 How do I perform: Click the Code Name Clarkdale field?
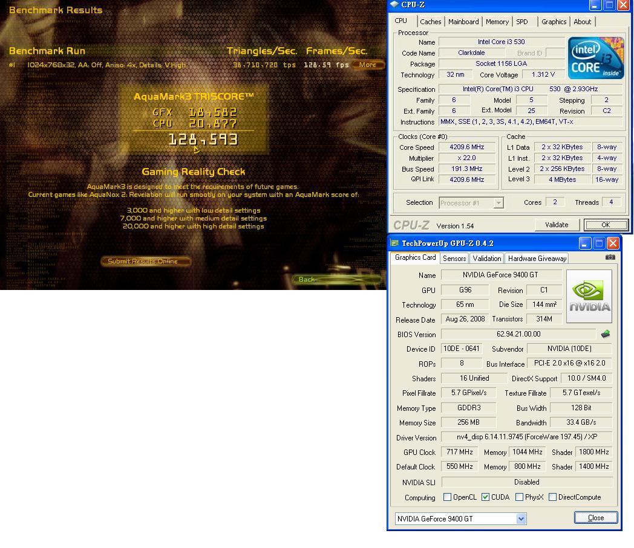pyautogui.click(x=471, y=53)
